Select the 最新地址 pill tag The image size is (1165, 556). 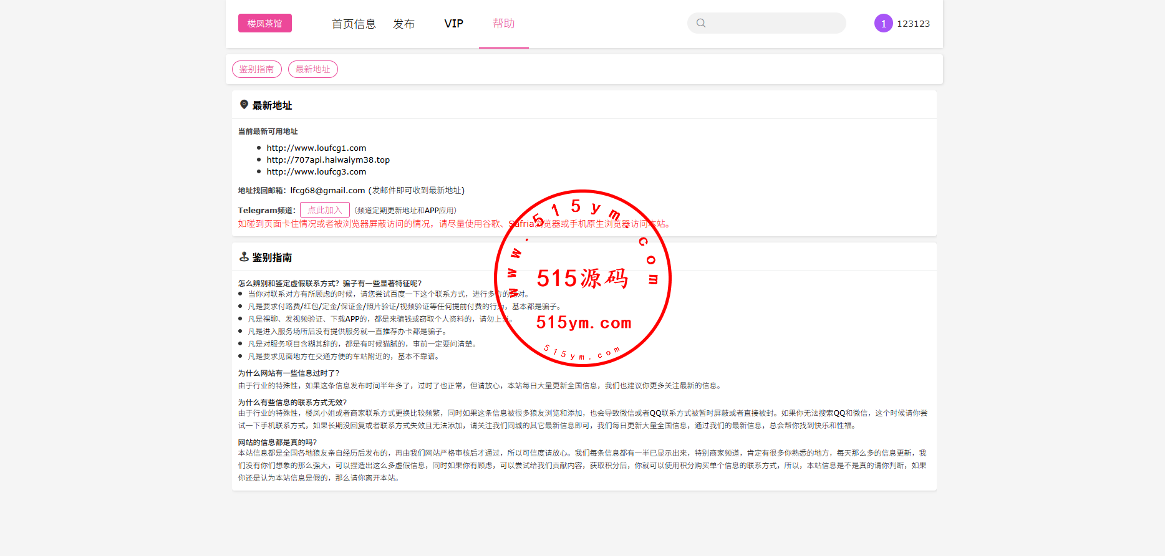click(x=313, y=69)
